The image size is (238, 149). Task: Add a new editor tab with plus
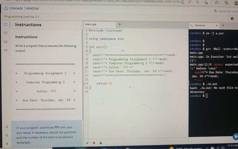[120, 24]
